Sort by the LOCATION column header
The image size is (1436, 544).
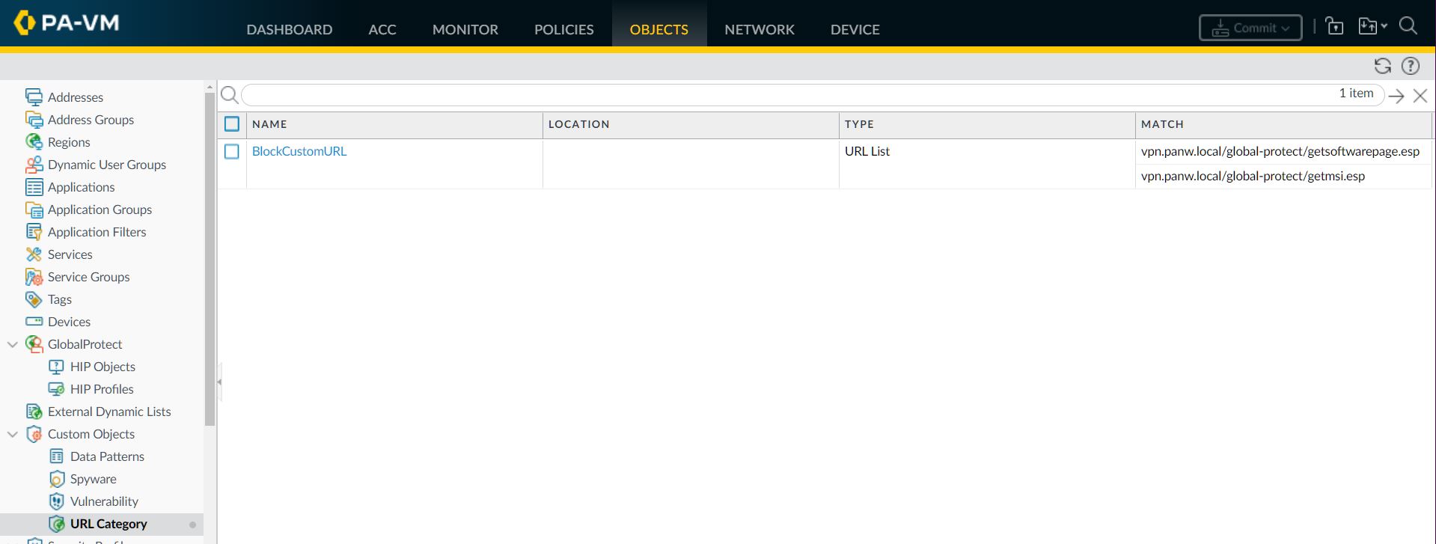[x=691, y=124]
